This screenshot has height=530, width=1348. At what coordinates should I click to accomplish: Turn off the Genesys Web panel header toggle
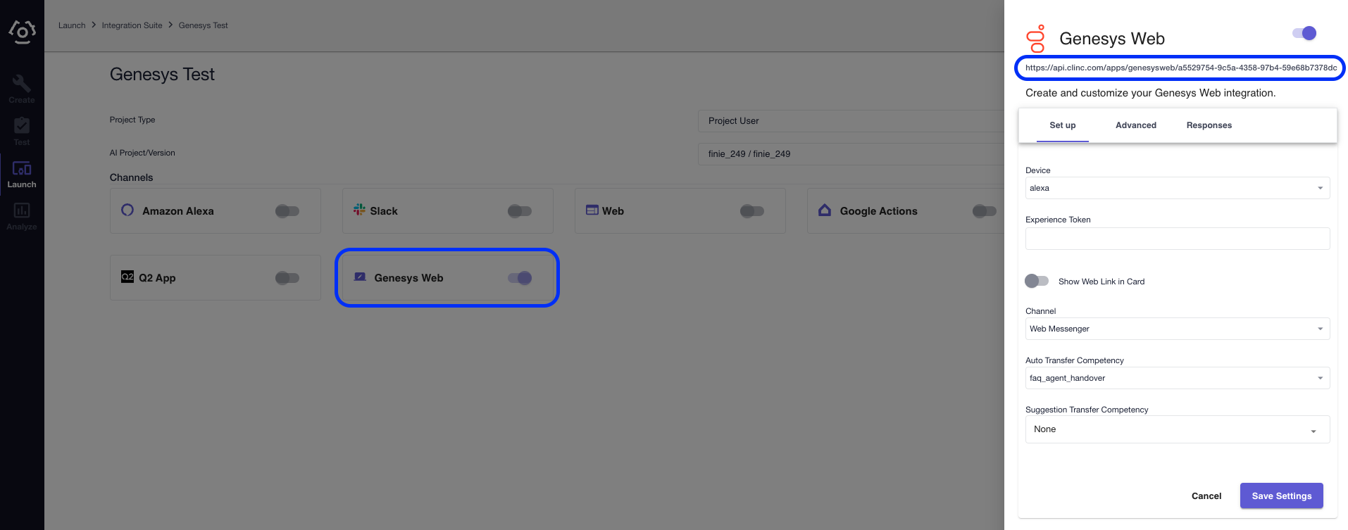coord(1304,33)
